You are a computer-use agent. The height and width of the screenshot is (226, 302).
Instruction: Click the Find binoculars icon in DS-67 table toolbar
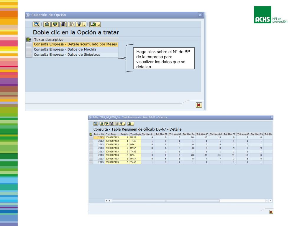pyautogui.click(x=111, y=124)
